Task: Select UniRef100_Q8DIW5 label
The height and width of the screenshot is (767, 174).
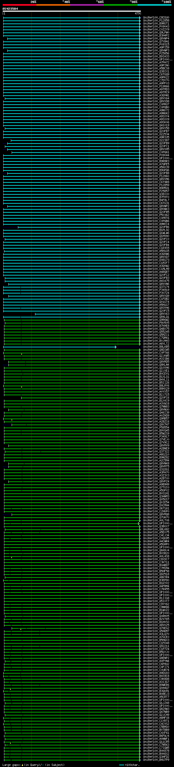Action: coord(156,350)
